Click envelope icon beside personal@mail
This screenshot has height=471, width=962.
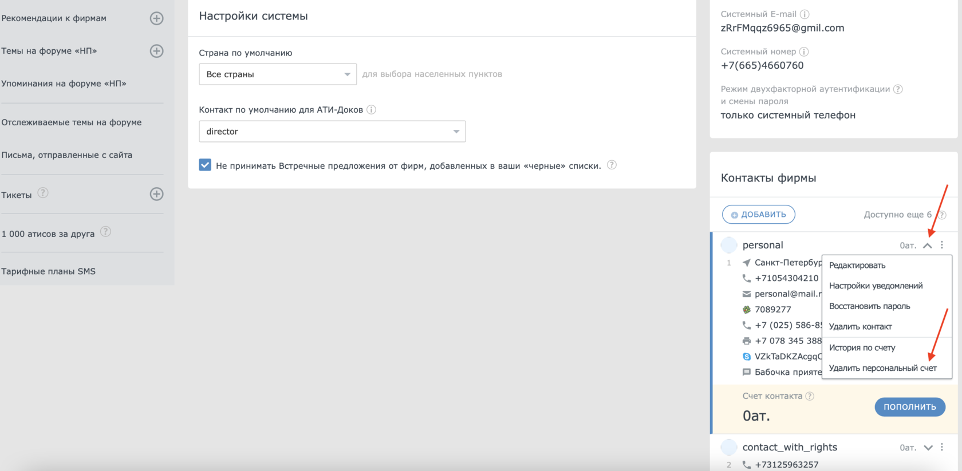tap(747, 294)
